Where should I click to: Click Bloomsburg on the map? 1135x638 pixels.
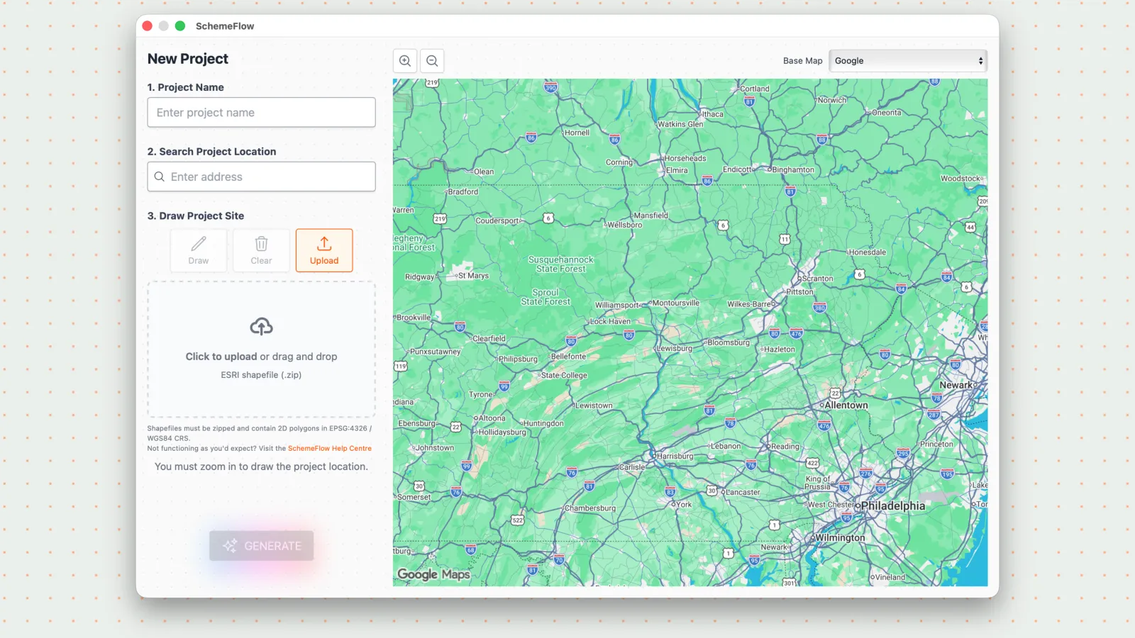click(729, 342)
